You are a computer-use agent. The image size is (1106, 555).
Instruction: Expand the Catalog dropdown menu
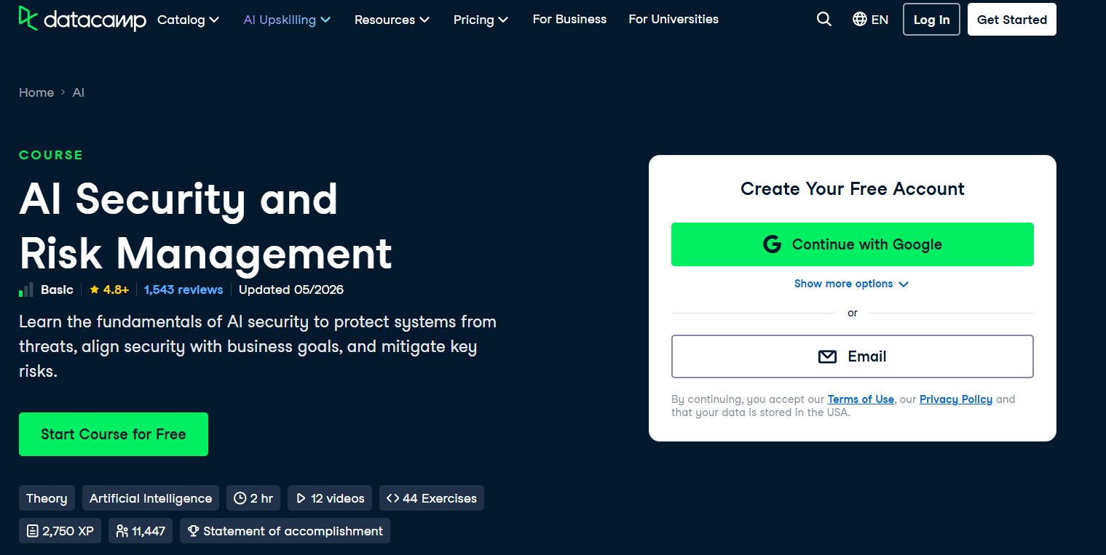188,20
